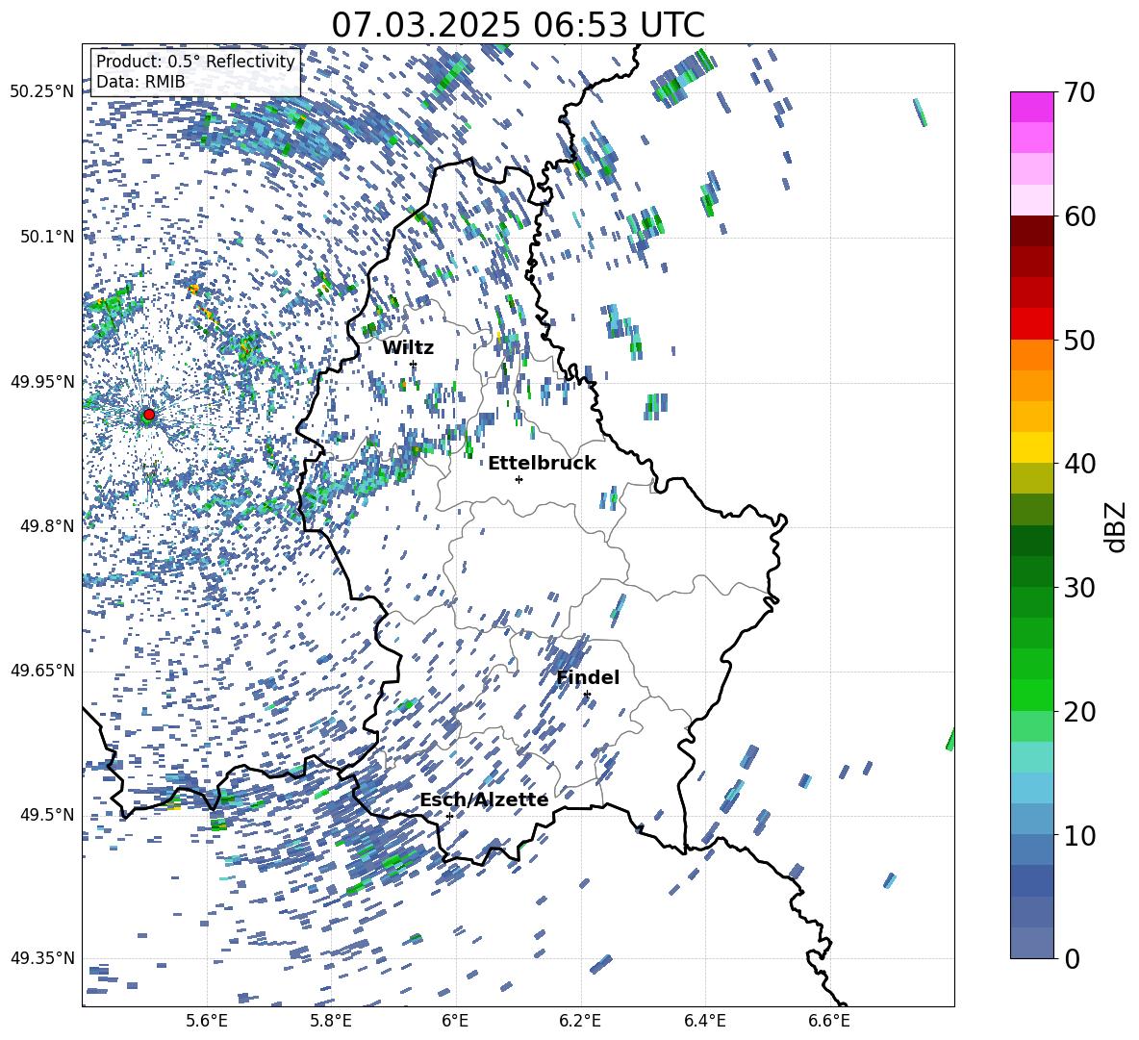
Task: Click the Wiltz cross location marker
Action: [x=414, y=364]
